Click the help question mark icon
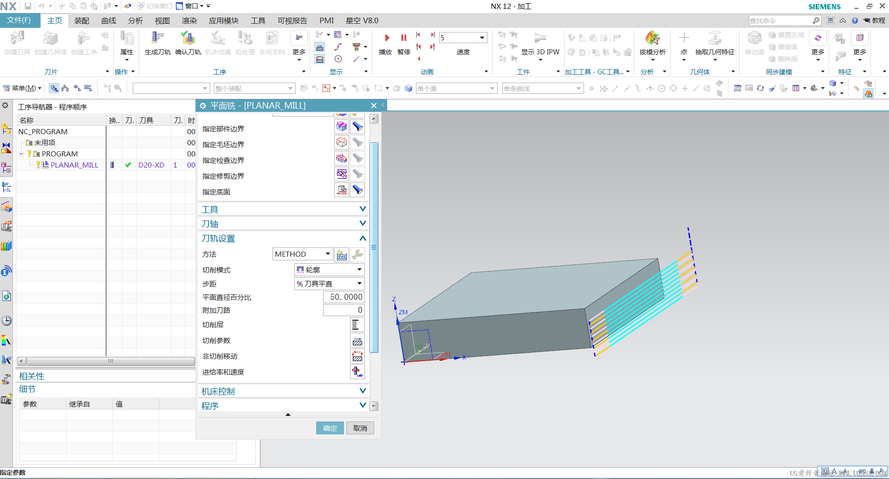This screenshot has width=889, height=479. (x=855, y=20)
